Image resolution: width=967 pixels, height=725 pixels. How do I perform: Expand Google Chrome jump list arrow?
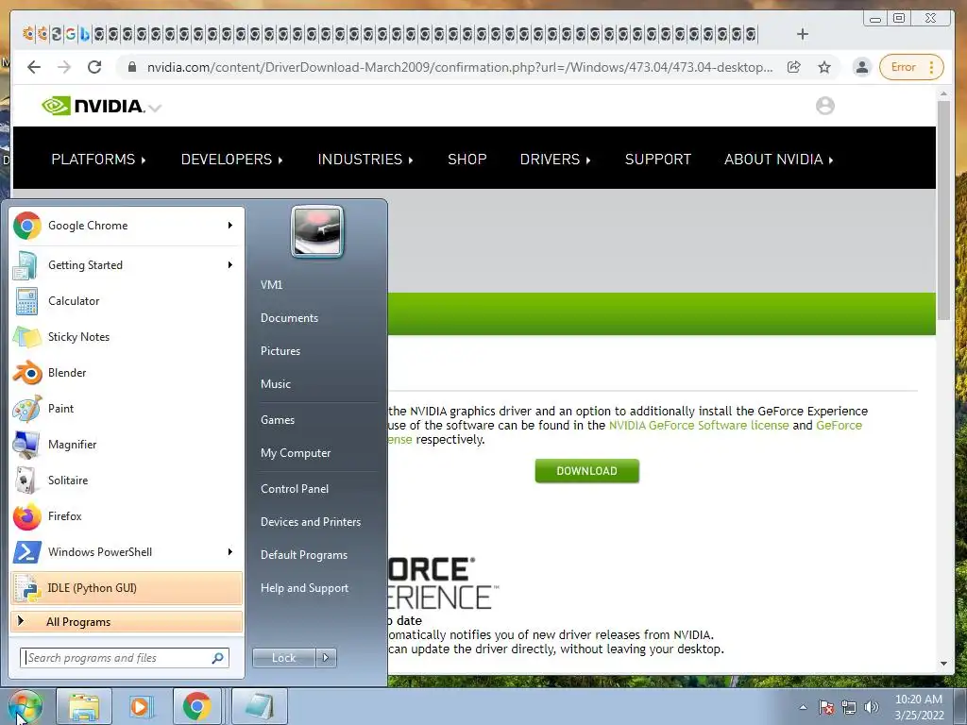(x=230, y=226)
